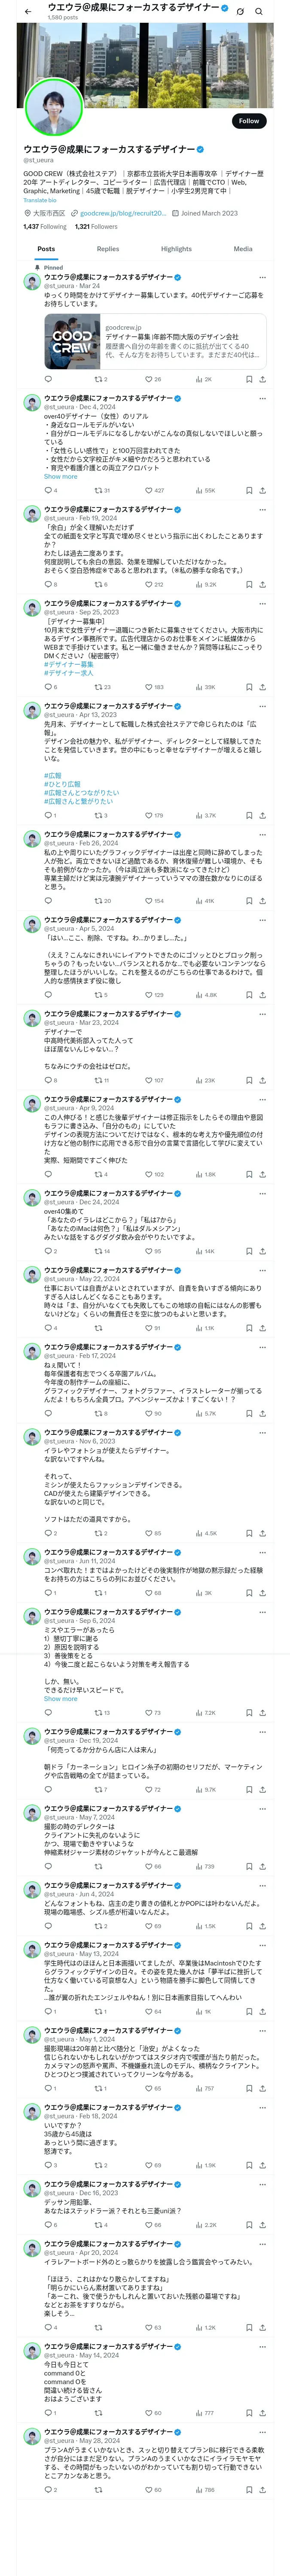
Task: Click the view count icon showing 55K
Action: [x=199, y=490]
